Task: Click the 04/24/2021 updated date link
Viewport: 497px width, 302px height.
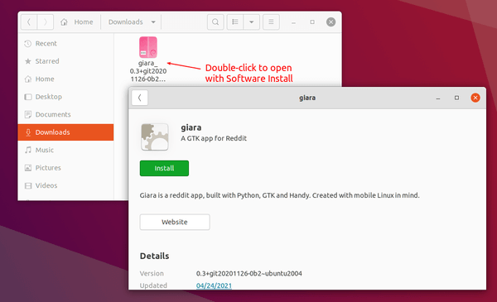Action: pos(214,285)
